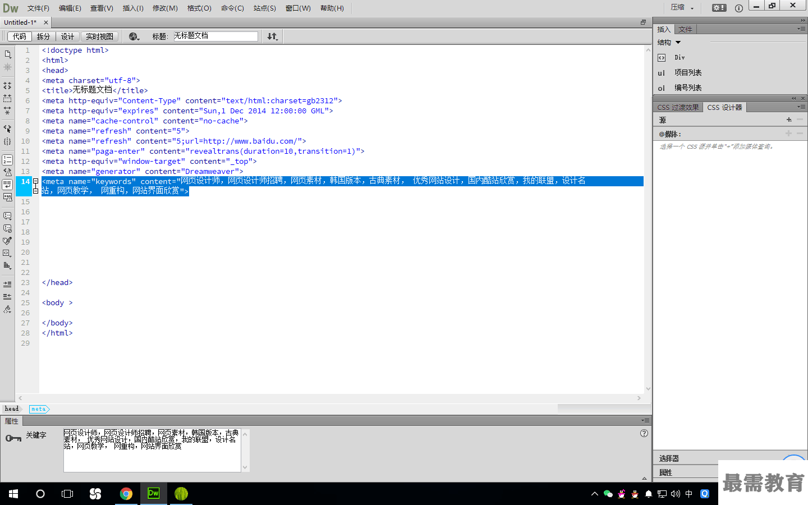Toggle line numbers display
Screen dimensions: 808x505
coord(7,160)
